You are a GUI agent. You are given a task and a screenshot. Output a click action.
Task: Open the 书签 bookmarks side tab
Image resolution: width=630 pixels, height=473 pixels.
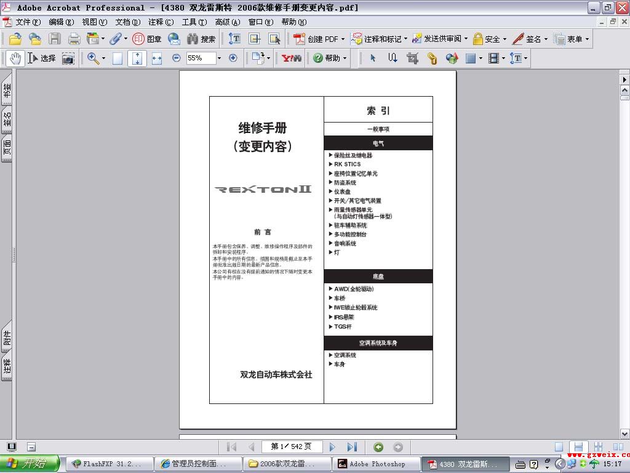7,89
